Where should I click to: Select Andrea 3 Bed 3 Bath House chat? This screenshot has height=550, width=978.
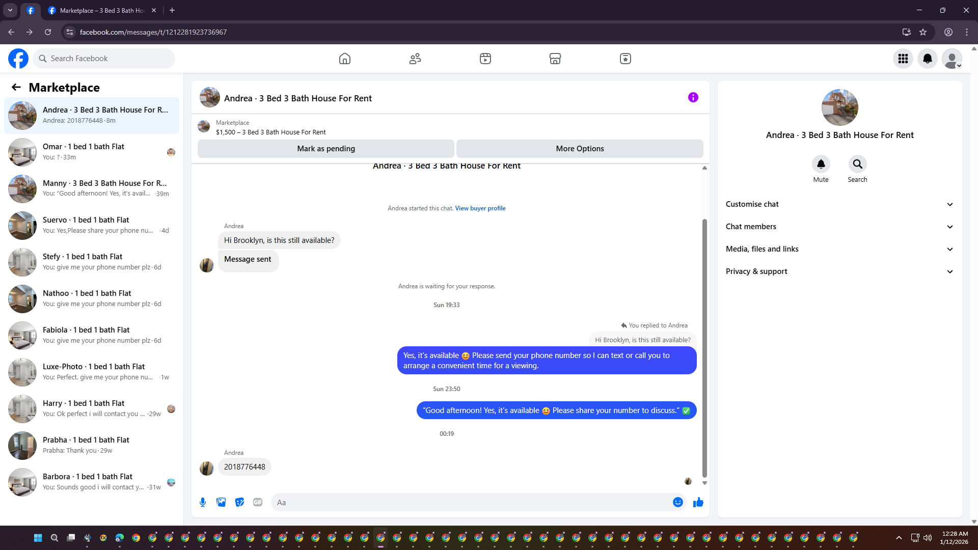(x=92, y=116)
